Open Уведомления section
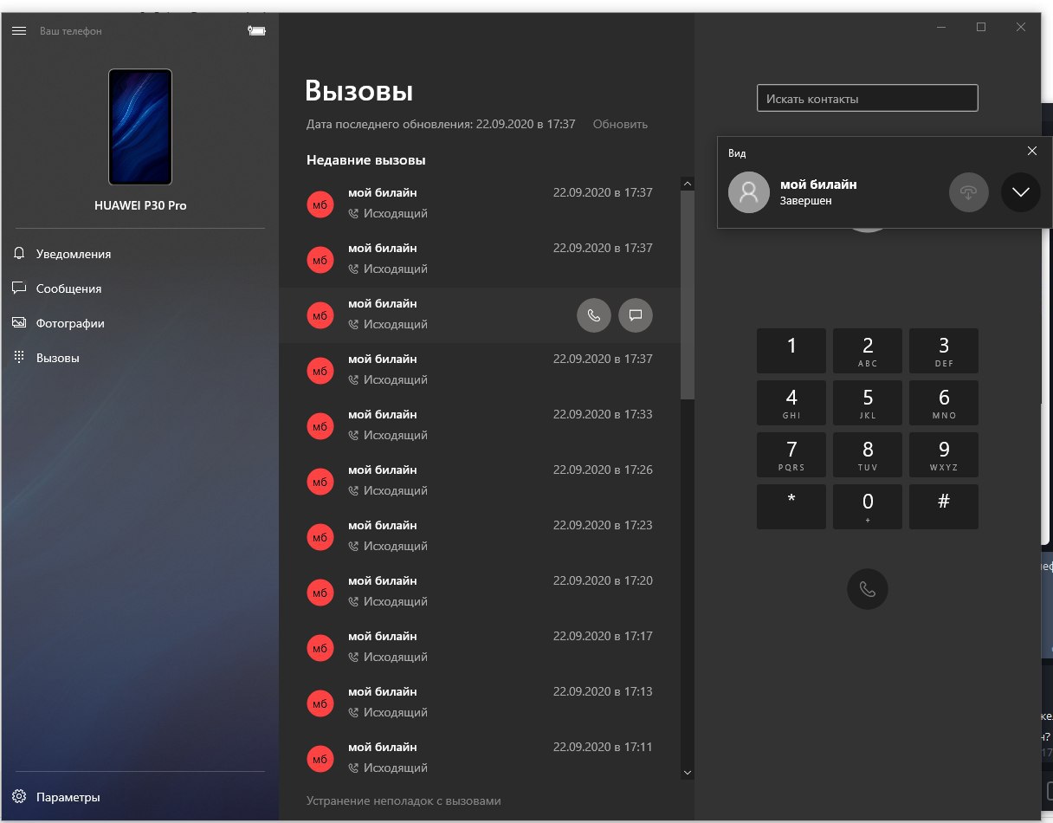1053x823 pixels. (x=140, y=254)
